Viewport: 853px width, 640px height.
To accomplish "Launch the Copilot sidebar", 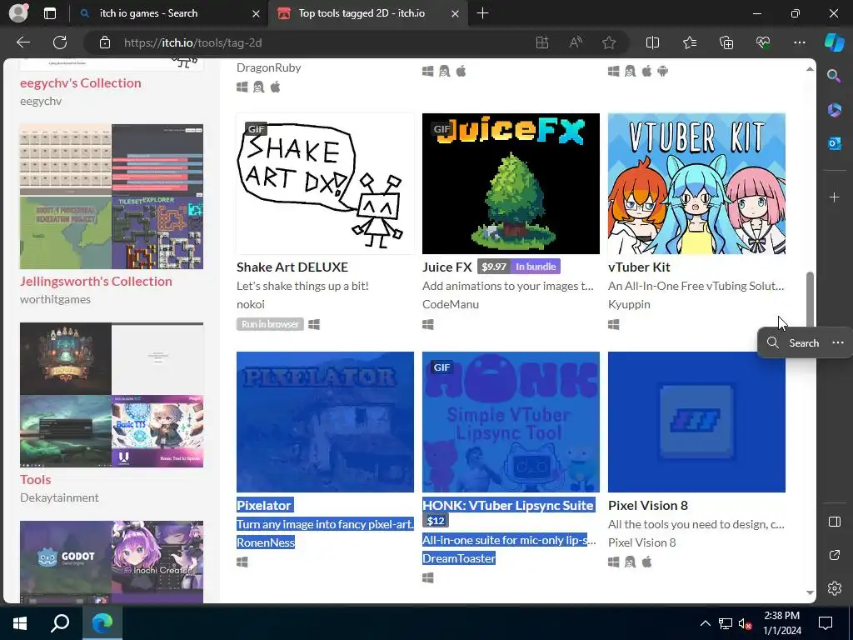I will pyautogui.click(x=834, y=42).
